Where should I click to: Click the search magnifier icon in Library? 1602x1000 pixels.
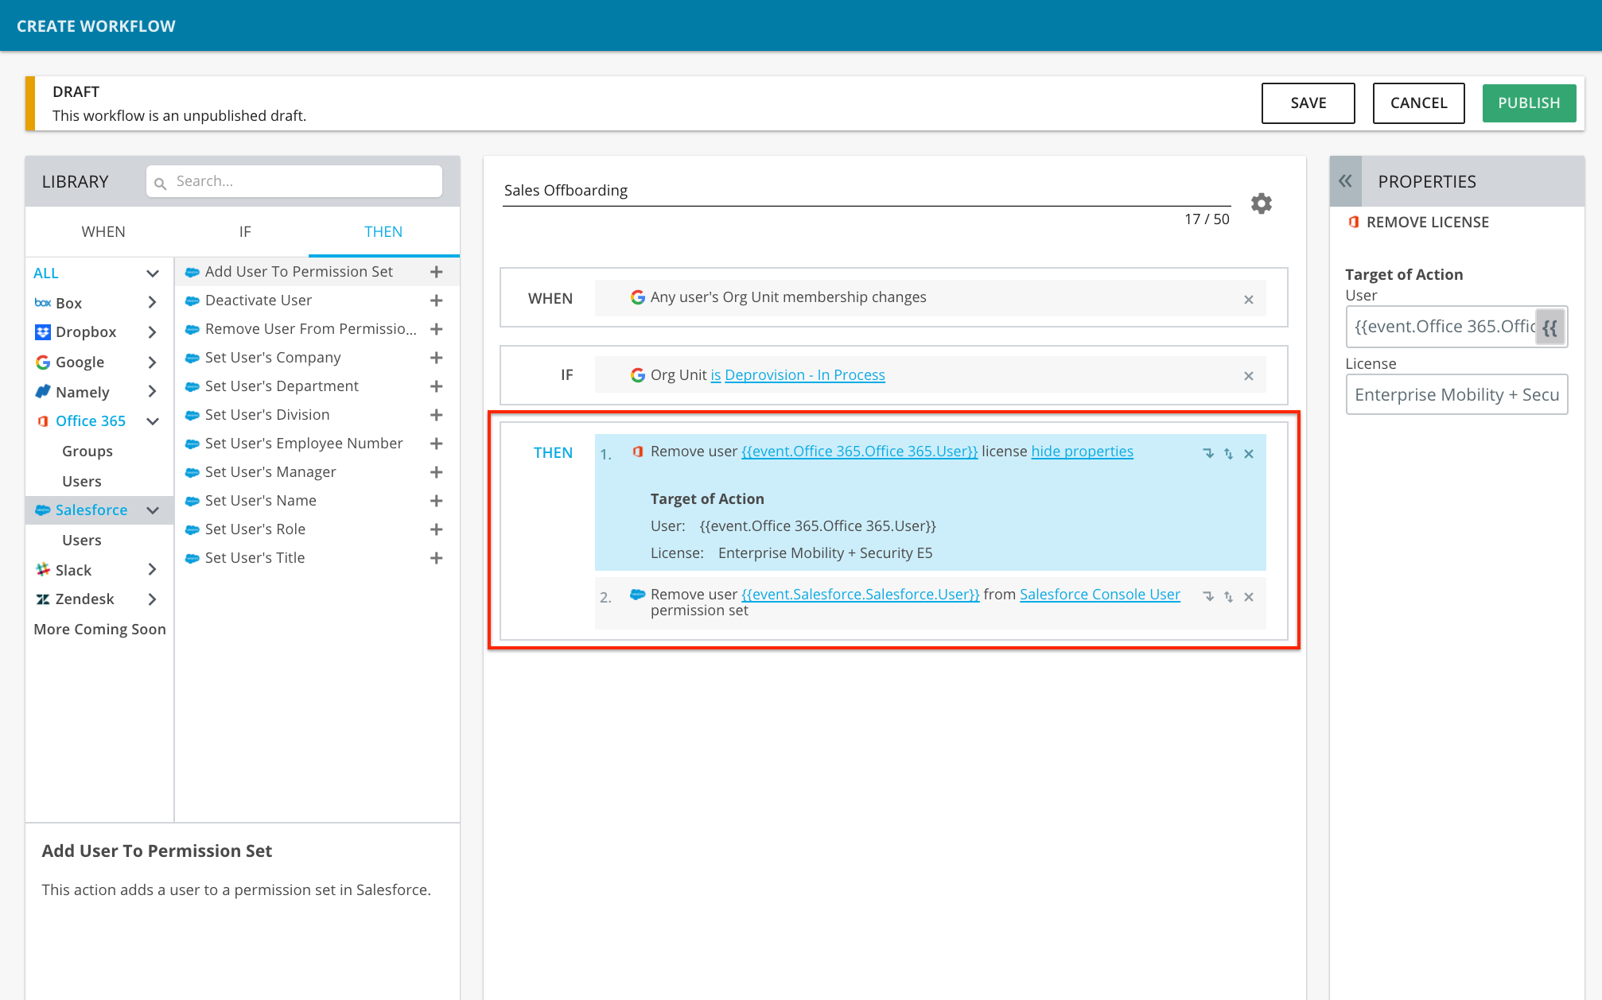[x=160, y=183]
